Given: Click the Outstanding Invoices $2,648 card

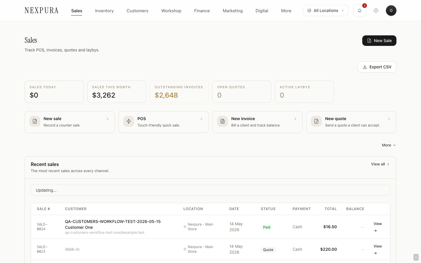Looking at the screenshot, I should pyautogui.click(x=179, y=92).
